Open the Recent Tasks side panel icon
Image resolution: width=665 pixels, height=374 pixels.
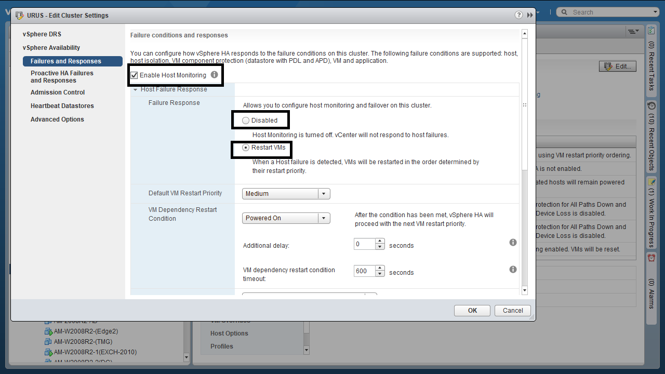coord(651,31)
